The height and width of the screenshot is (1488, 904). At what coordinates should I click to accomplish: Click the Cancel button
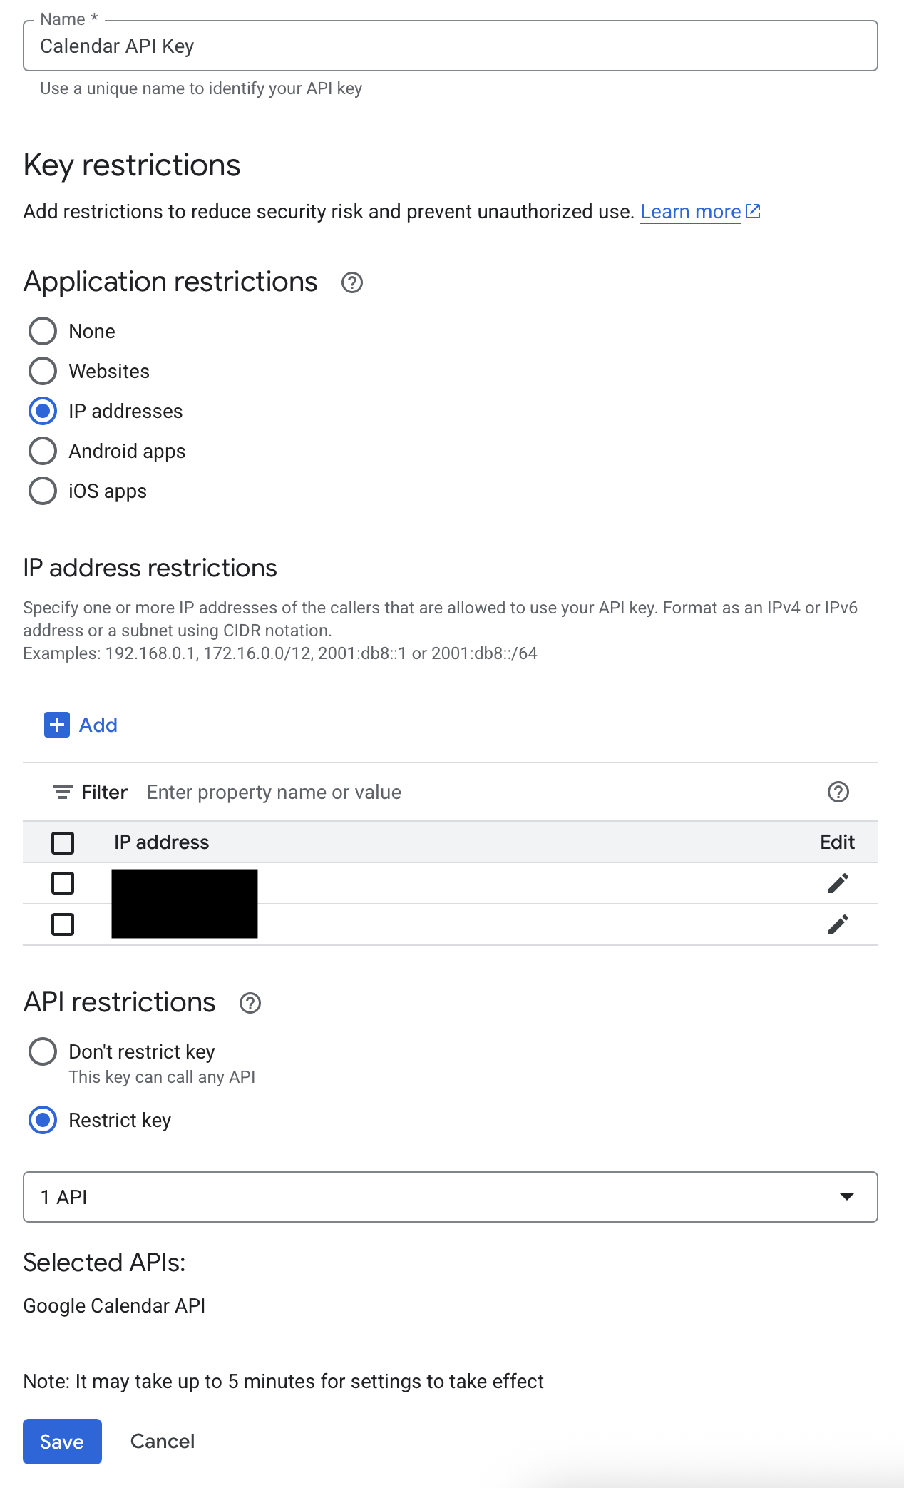[163, 1442]
